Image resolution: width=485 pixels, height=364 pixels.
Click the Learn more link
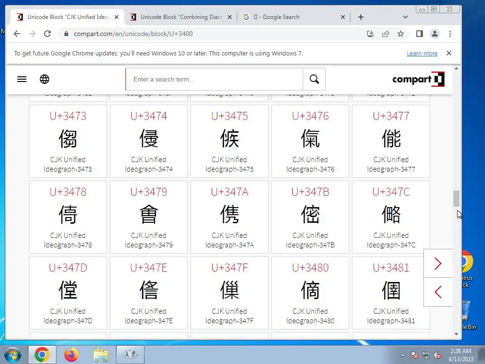click(x=422, y=53)
